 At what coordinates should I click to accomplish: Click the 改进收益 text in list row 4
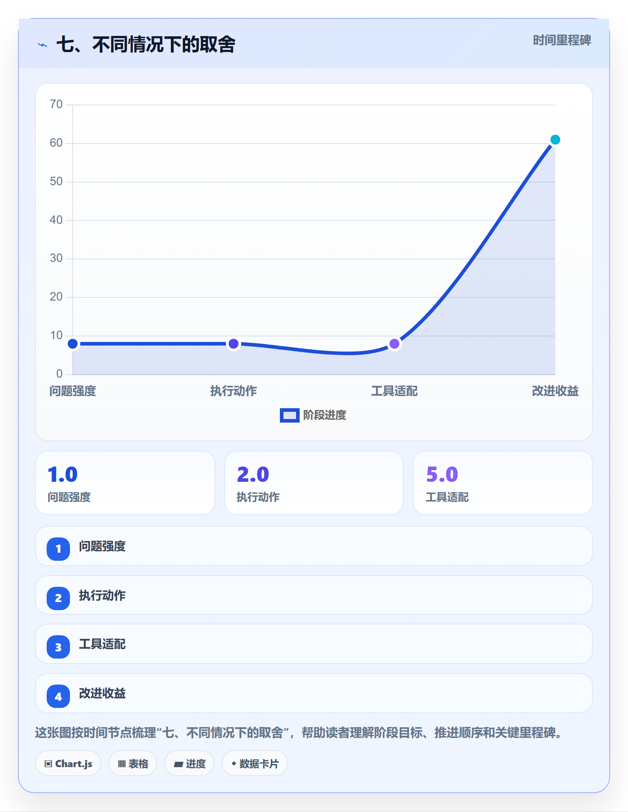[102, 694]
